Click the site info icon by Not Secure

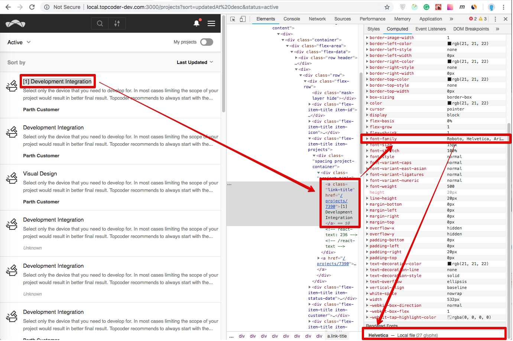coord(47,7)
